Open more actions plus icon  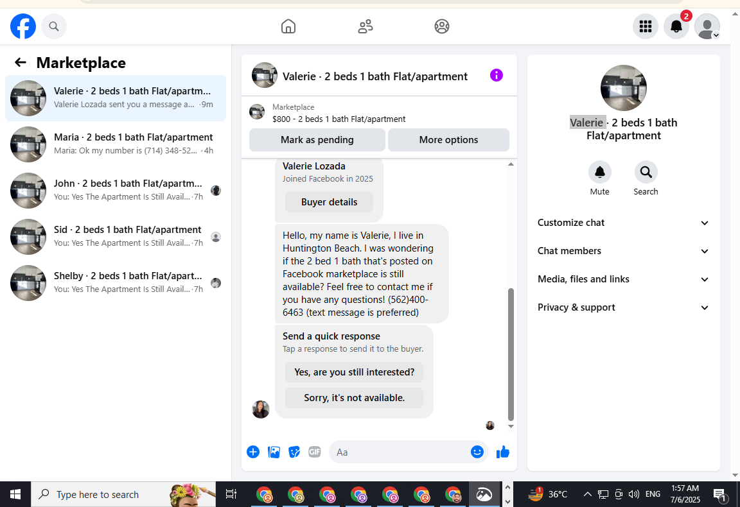point(253,452)
